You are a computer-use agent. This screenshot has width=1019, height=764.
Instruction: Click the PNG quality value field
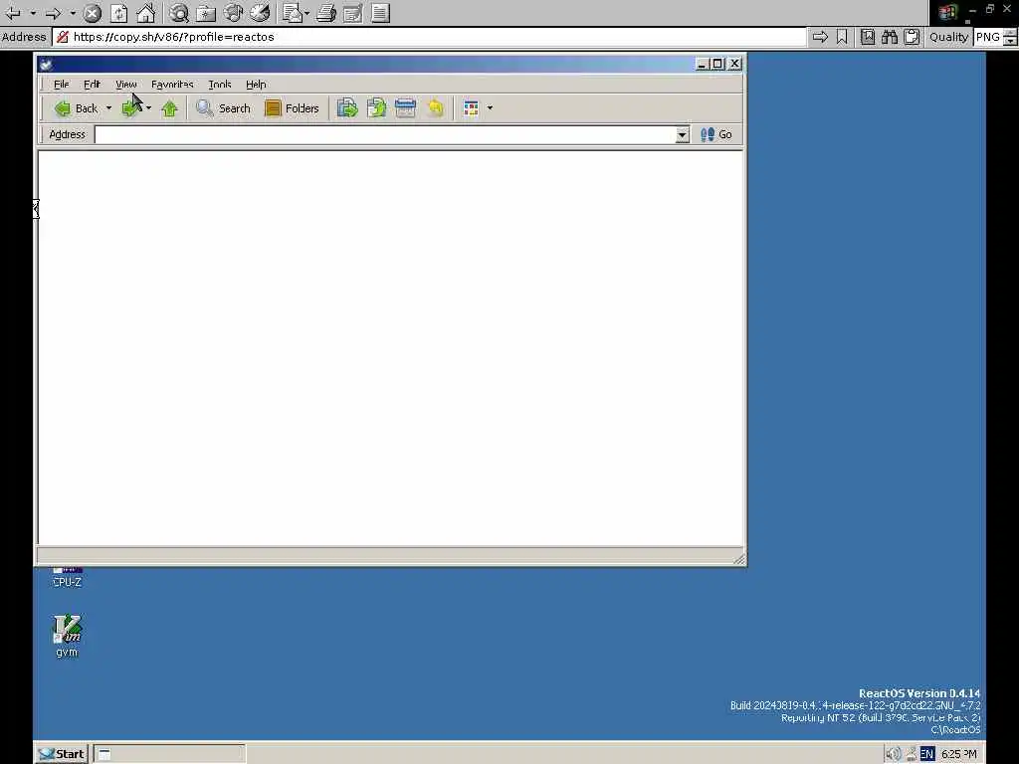tap(988, 37)
